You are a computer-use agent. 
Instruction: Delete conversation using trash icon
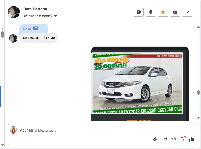pyautogui.click(x=151, y=12)
